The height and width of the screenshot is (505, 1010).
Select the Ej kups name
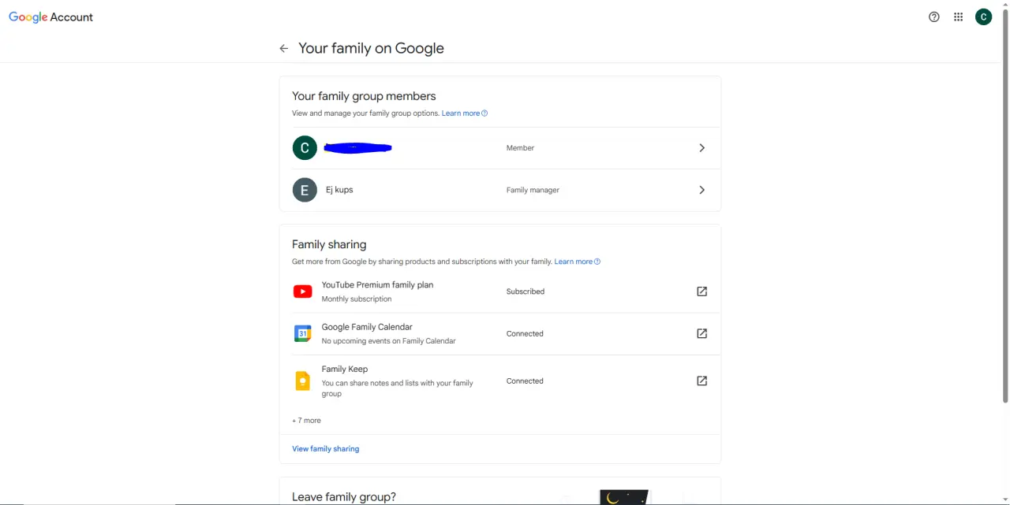(339, 190)
